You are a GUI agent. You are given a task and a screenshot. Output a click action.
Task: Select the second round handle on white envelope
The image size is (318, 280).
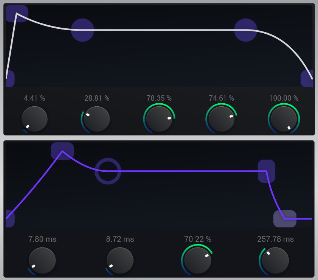[246, 30]
